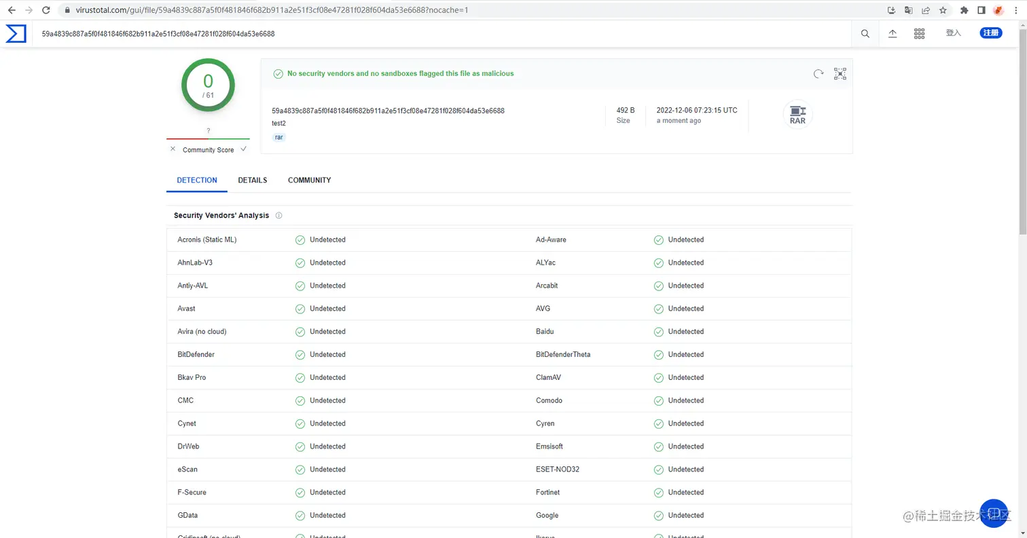Click the ESET-NOD32 vendor name

558,469
